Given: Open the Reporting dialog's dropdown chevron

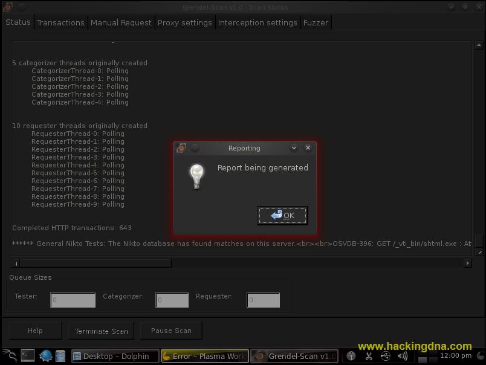Looking at the screenshot, I should click(x=294, y=148).
